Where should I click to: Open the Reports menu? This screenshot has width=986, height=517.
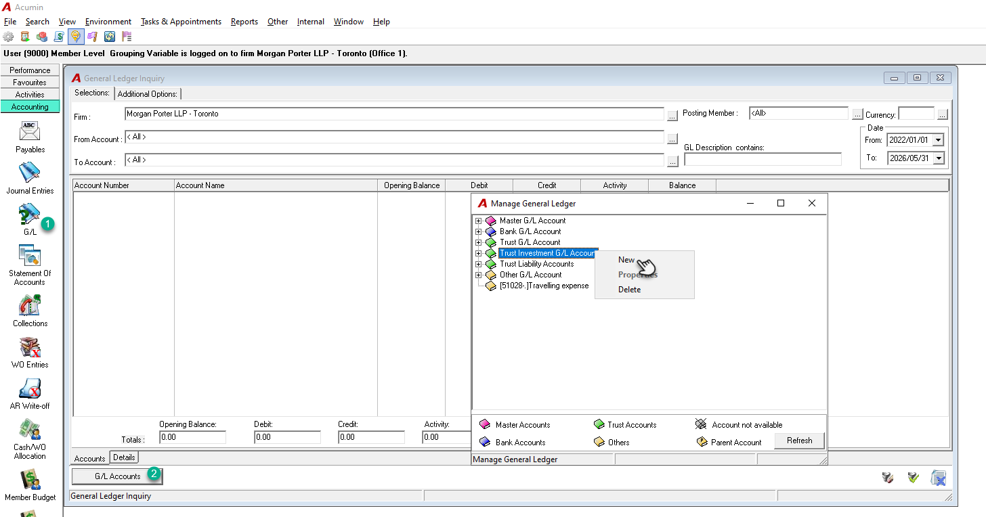click(244, 22)
